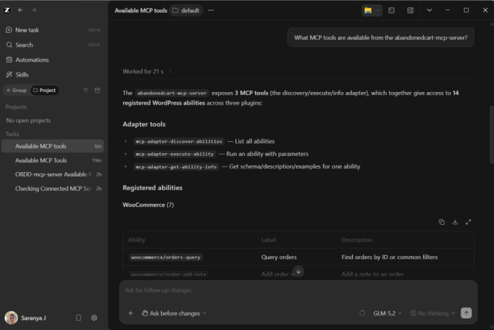Open the ORDD-mcp-server Available task
Screen dimensions: 494x330
pyautogui.click(x=53, y=174)
